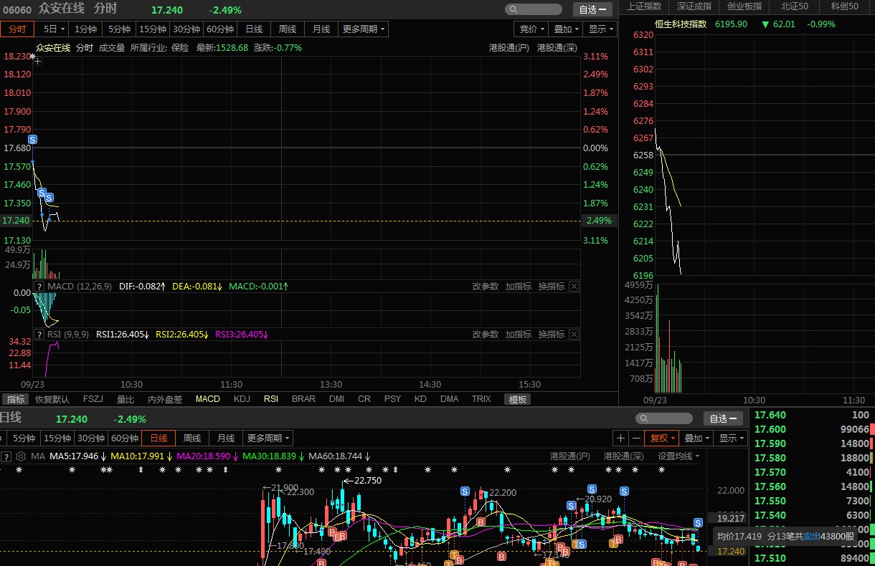Toggle the 港股通(沪) overlay on the daily chart
875x566 pixels.
point(569,456)
